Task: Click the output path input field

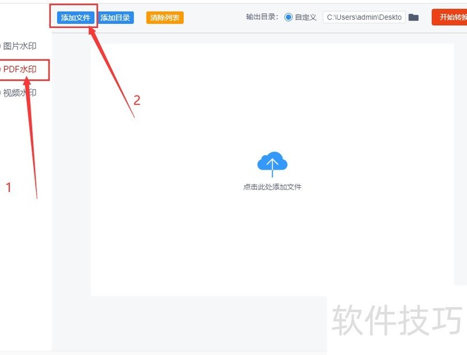Action: pos(365,17)
